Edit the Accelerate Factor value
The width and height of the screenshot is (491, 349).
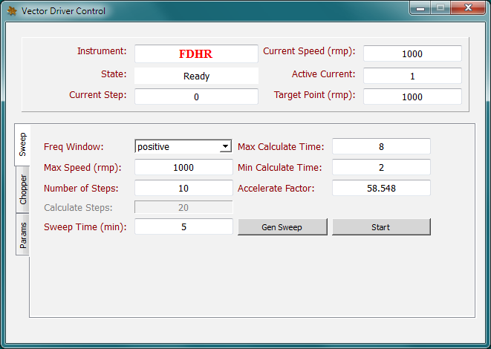click(380, 188)
